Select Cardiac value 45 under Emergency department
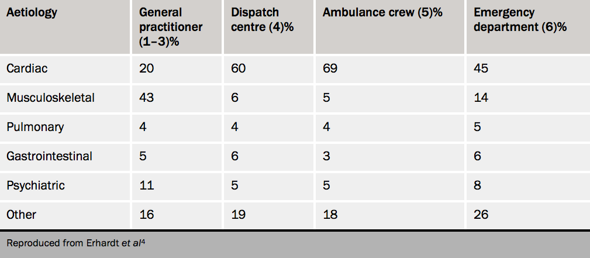Image resolution: width=590 pixels, height=258 pixels. pos(481,68)
